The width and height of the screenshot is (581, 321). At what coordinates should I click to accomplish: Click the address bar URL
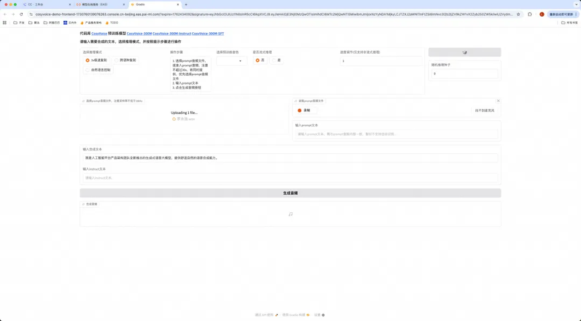pos(274,14)
